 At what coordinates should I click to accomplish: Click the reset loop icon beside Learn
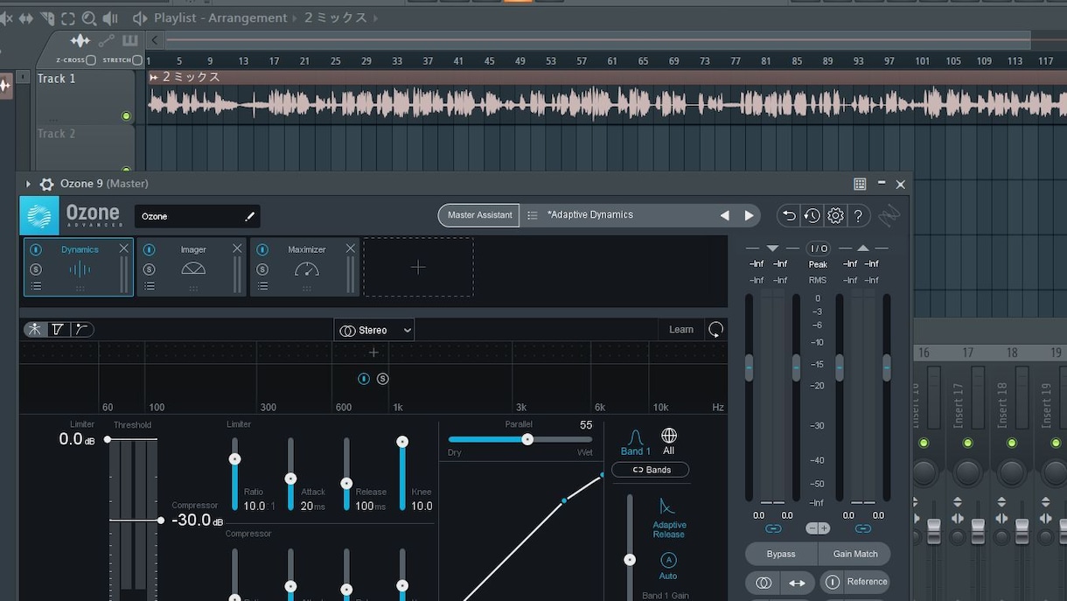pyautogui.click(x=716, y=330)
